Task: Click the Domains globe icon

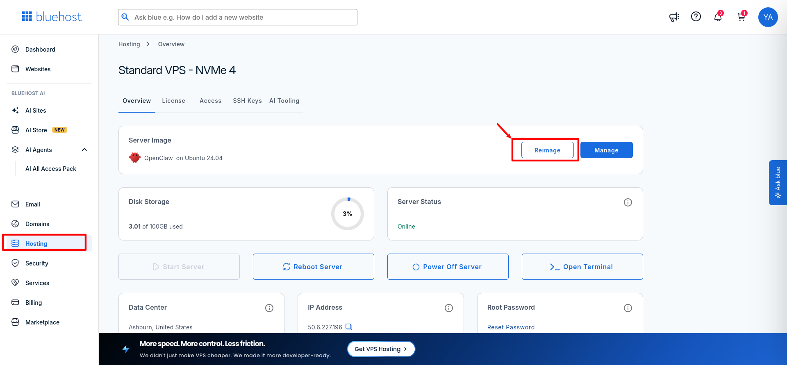Action: (x=15, y=224)
